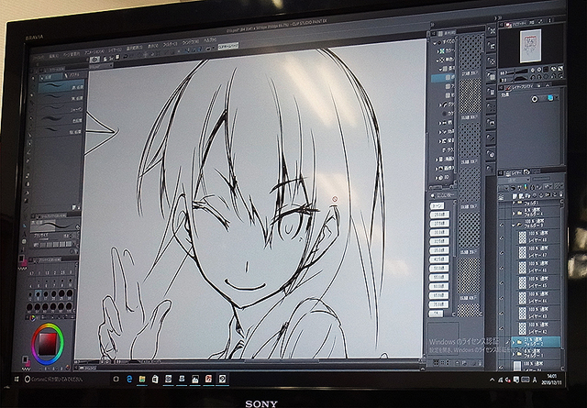Hide レイヤー 44 using its eye icon
The width and height of the screenshot is (587, 408).
click(x=502, y=299)
